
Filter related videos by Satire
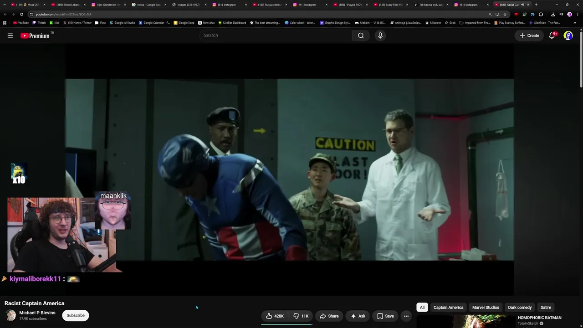tap(546, 307)
